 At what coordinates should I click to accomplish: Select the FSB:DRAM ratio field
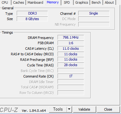[x=71, y=43]
